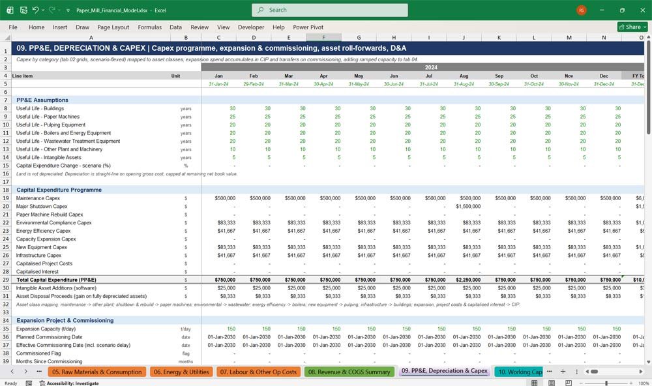The image size is (652, 386).
Task: Click the left ellipsis for more sheets
Action: (x=39, y=372)
